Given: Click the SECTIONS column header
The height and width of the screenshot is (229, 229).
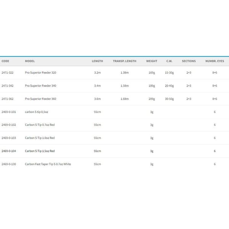Looking at the screenshot, I should tap(189, 61).
